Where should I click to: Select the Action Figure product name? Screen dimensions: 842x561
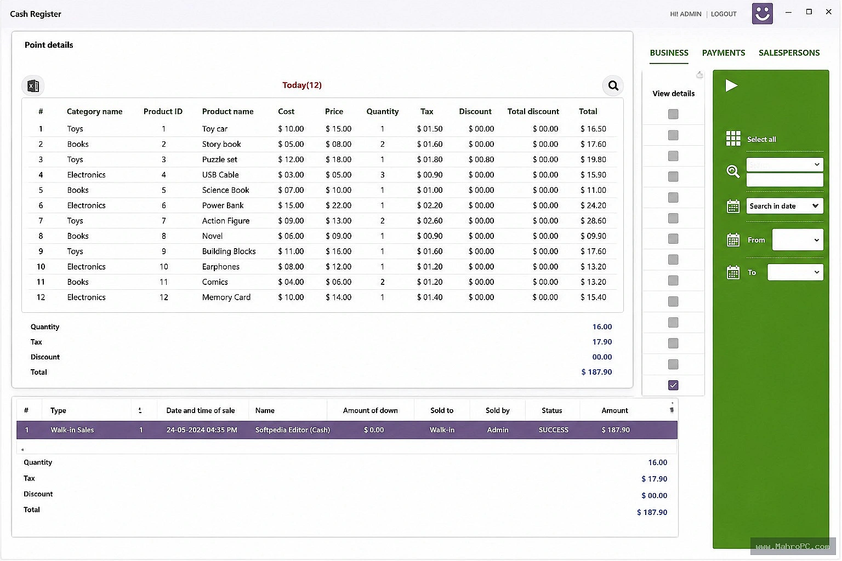226,221
